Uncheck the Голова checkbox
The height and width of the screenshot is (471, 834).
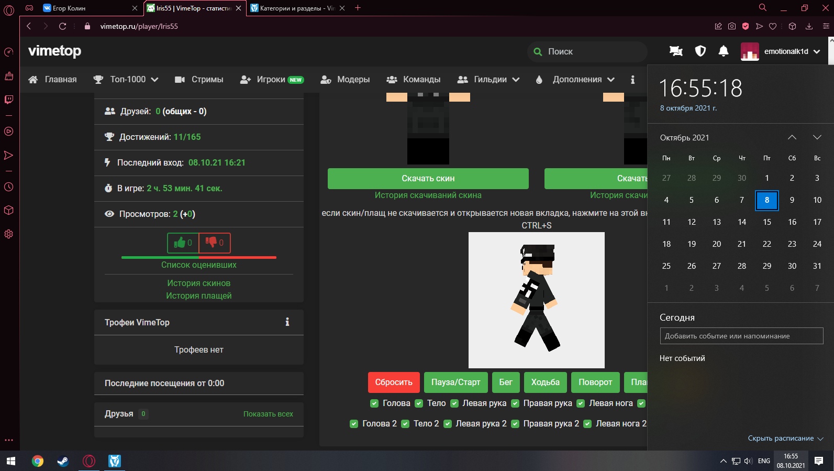point(374,403)
